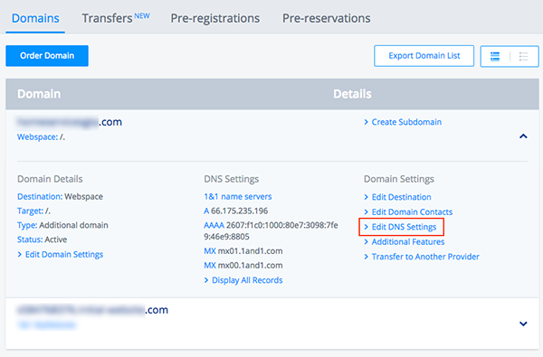Click Destination label in Domain Details
Screen dimensions: 543x357
coord(40,196)
